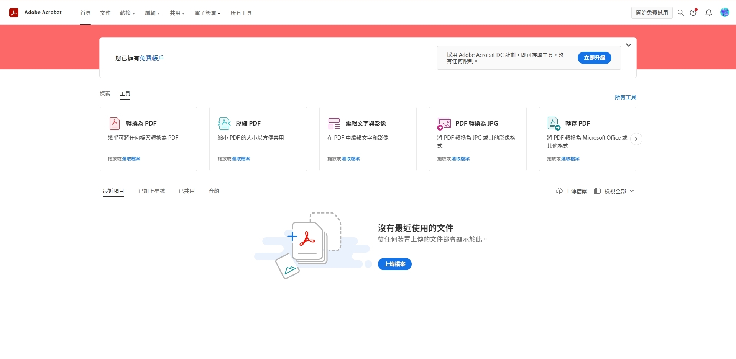Open the user profile avatar
736x359 pixels.
(x=724, y=13)
